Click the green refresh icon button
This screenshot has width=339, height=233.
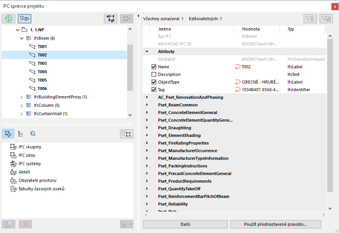pyautogui.click(x=8, y=18)
